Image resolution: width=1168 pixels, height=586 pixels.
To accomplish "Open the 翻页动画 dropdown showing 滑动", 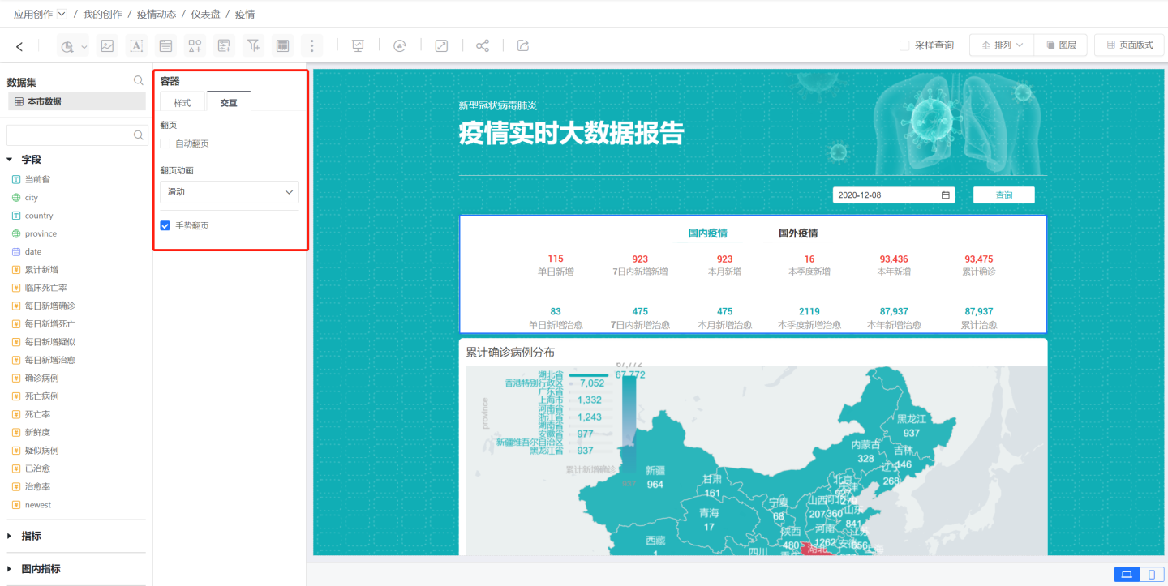I will 230,192.
